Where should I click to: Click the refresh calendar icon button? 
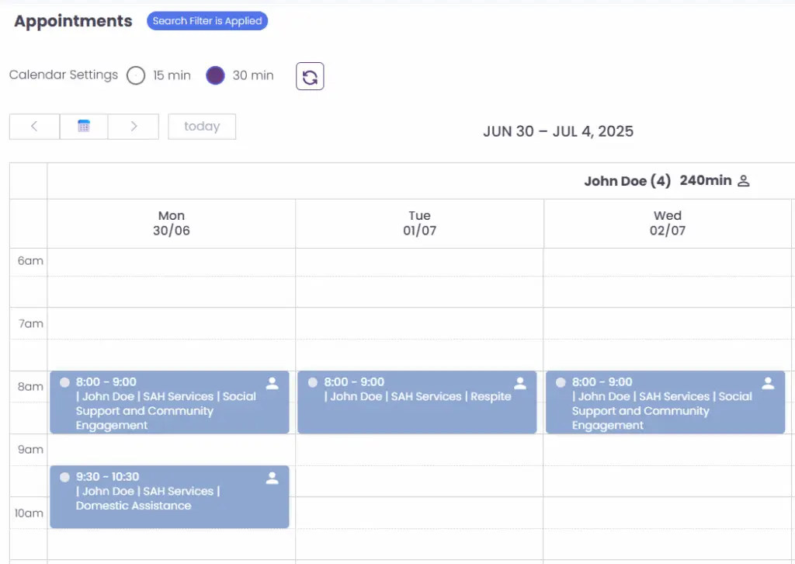[x=310, y=76]
